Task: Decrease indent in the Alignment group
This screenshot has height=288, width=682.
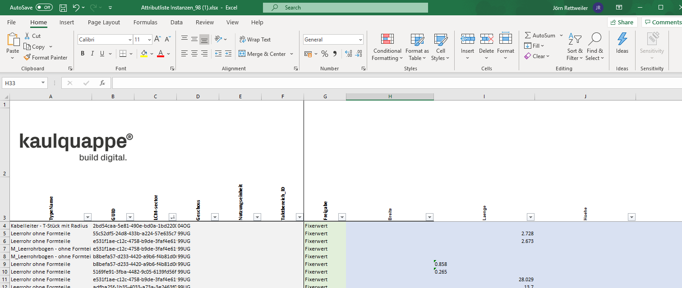Action: click(x=218, y=54)
